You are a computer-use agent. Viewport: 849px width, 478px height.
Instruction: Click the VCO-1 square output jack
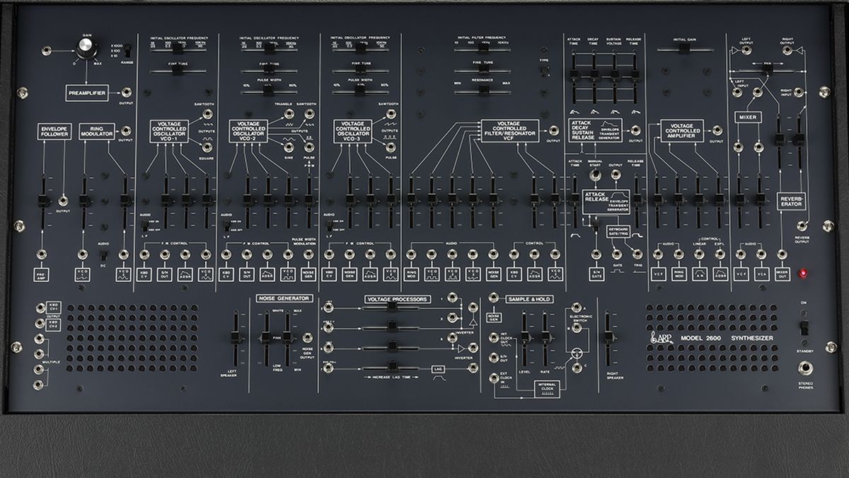[208, 146]
